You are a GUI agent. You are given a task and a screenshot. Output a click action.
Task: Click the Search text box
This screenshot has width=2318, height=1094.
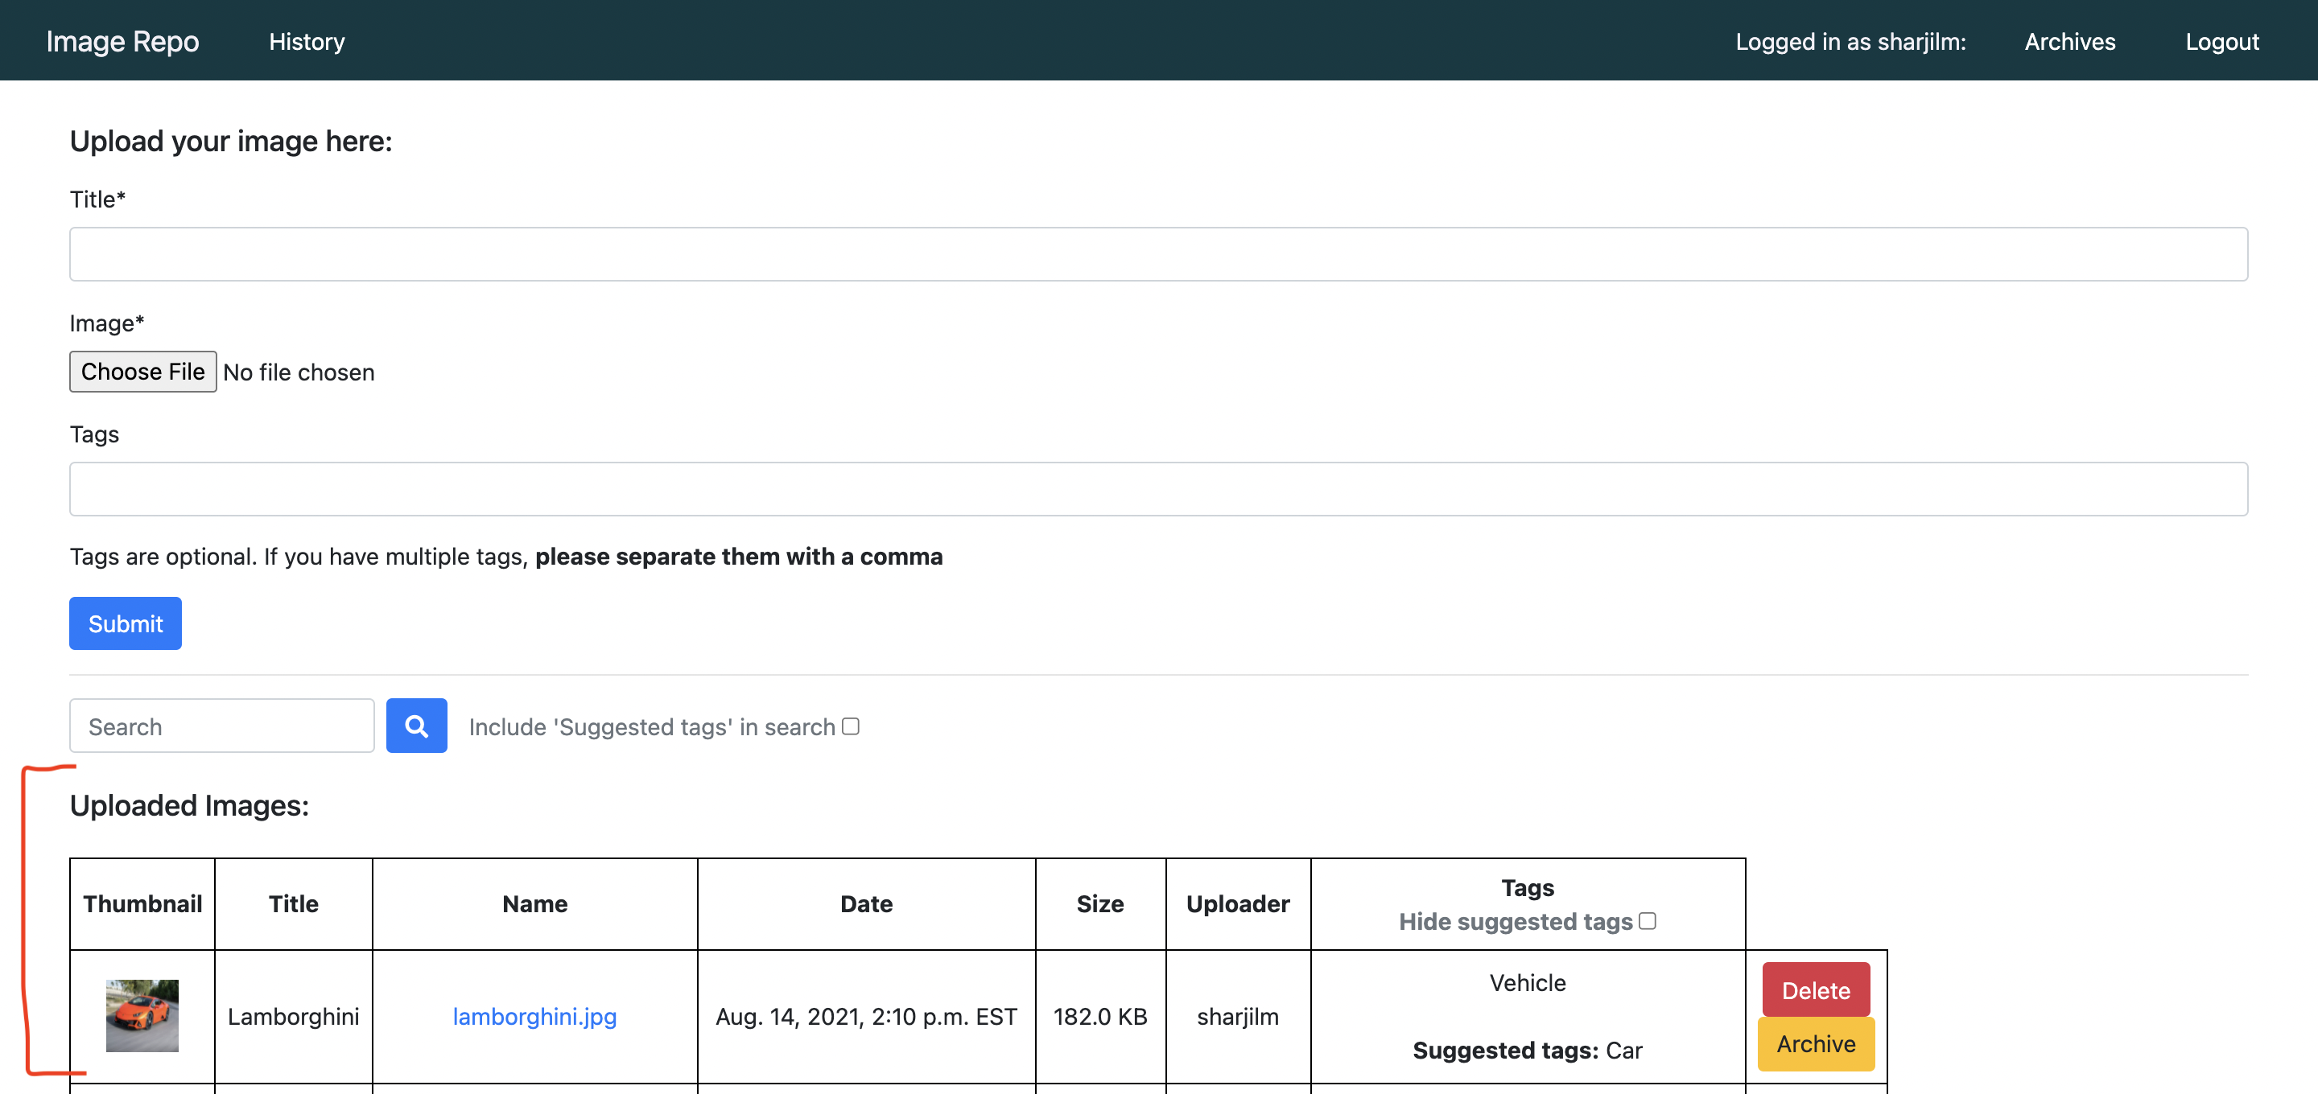(x=221, y=726)
